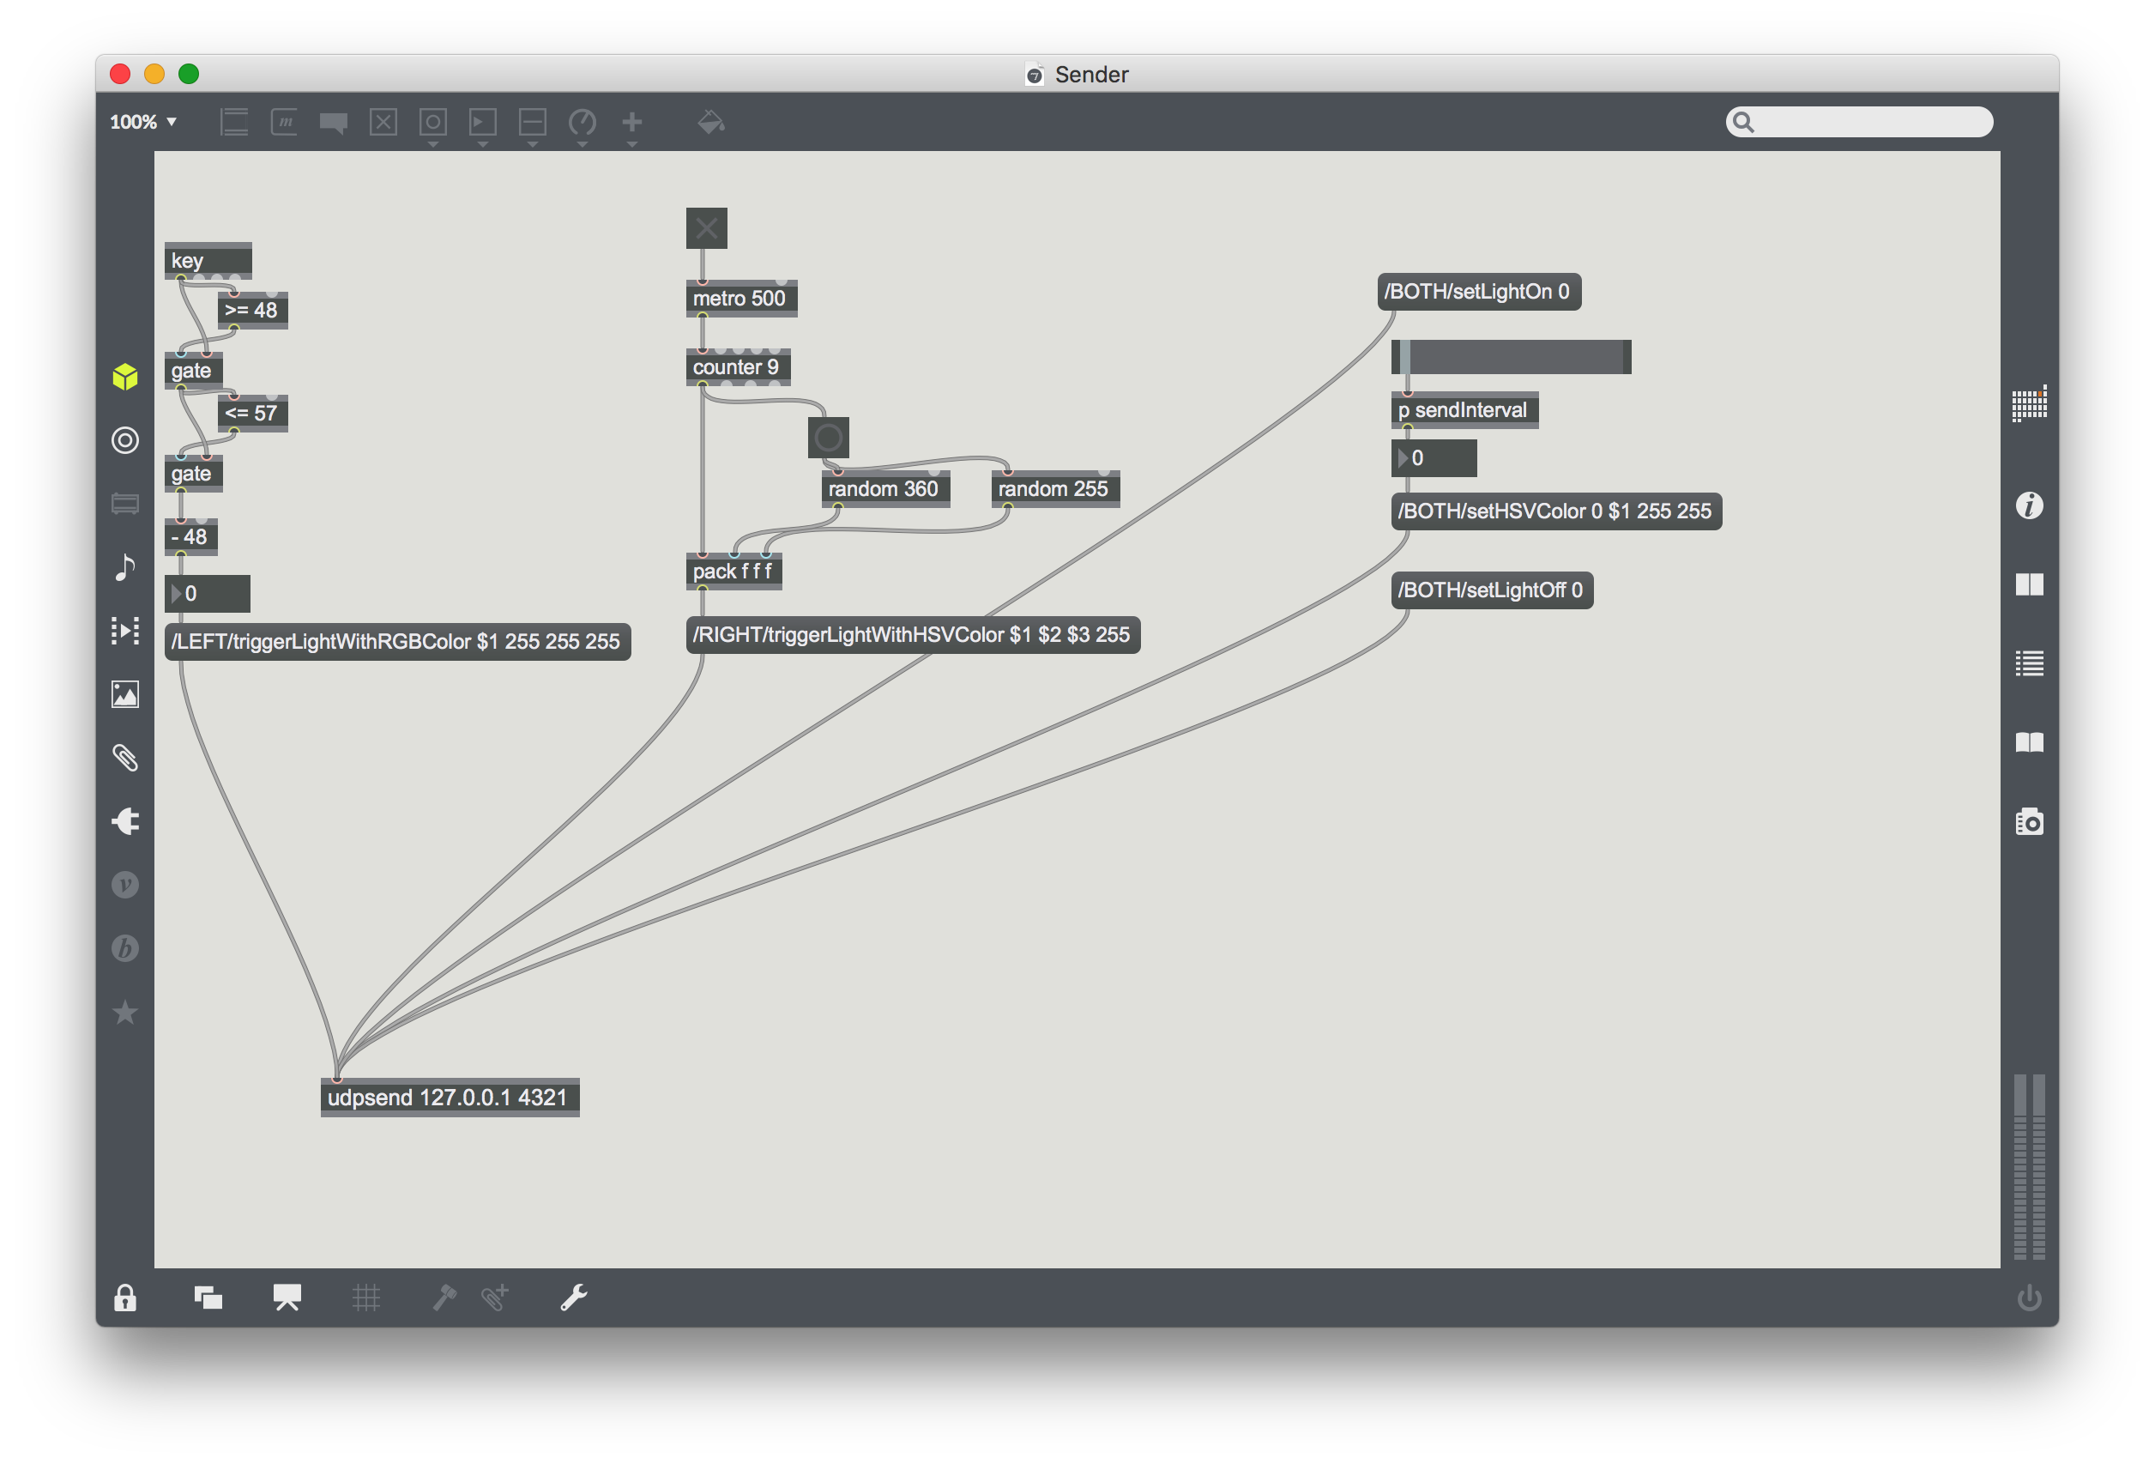This screenshot has height=1464, width=2155.
Task: Click the reference book icon in the right sidebar
Action: pyautogui.click(x=2030, y=742)
